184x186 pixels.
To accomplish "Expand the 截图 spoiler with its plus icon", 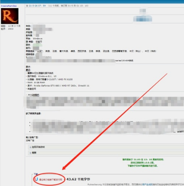I will click(30, 153).
